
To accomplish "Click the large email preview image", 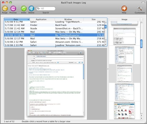I will coord(56,84).
